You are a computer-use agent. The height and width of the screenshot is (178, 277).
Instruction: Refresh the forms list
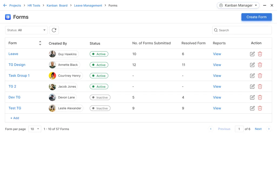[x=54, y=30]
